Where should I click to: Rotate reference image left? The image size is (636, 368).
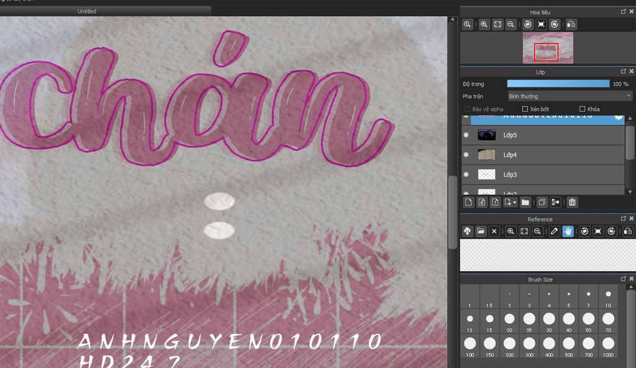(584, 231)
